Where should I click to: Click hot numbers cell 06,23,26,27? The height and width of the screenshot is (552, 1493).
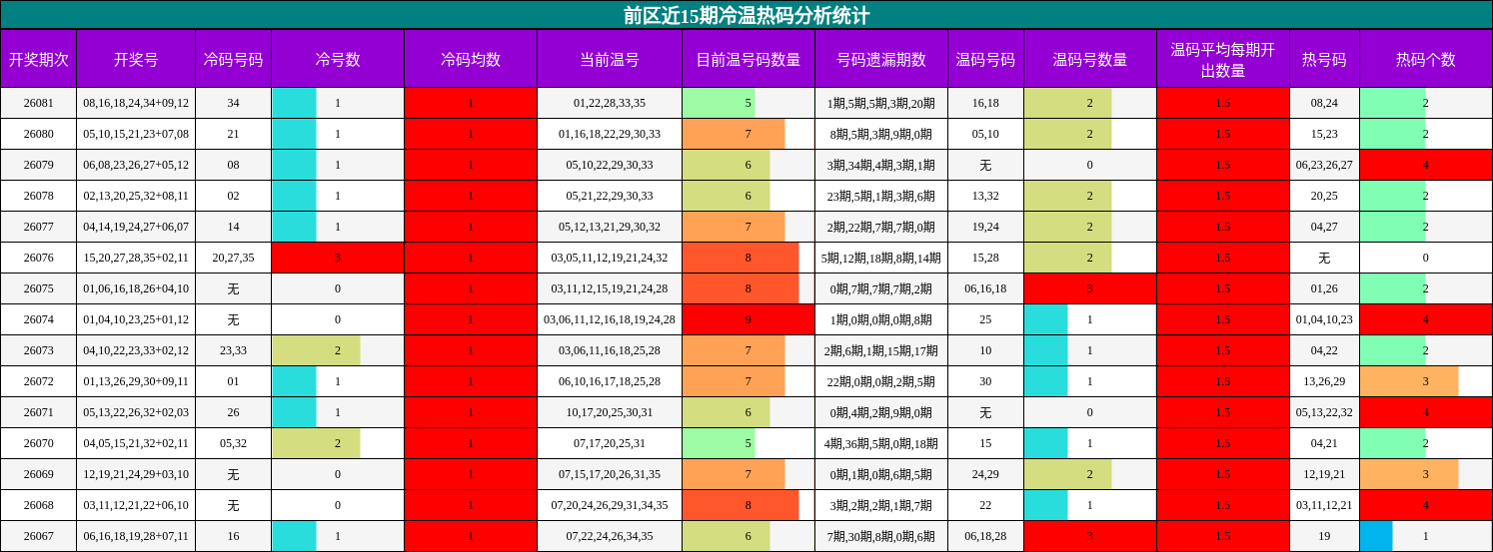1324,165
